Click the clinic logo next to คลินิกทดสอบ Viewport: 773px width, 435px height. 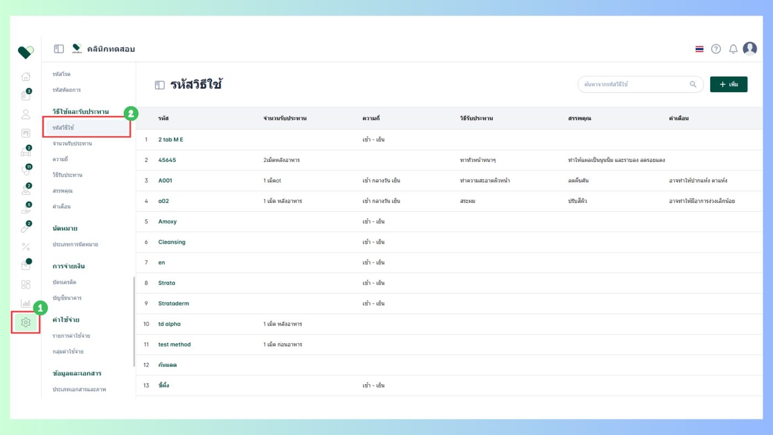(77, 49)
